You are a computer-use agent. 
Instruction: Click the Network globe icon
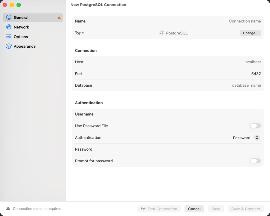9,27
